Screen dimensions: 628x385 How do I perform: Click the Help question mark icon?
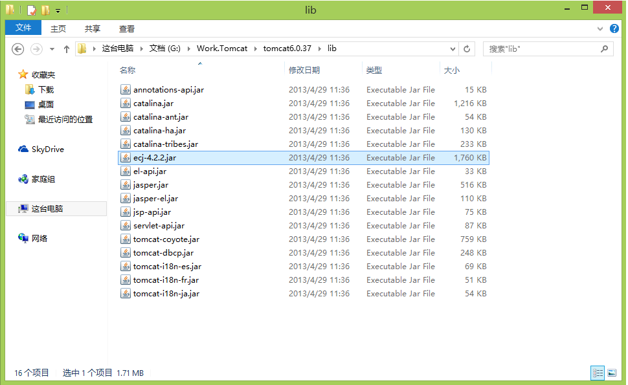click(x=614, y=28)
